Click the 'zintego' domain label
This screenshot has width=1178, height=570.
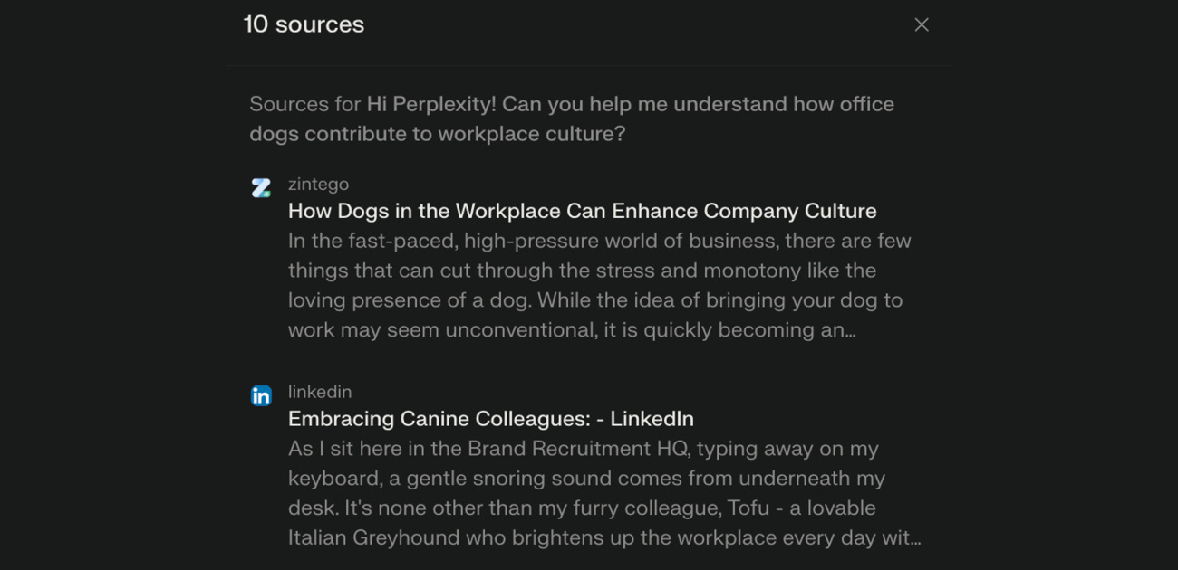pos(317,184)
